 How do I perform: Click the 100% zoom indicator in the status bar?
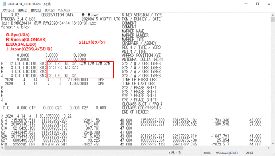pyautogui.click(x=207, y=153)
